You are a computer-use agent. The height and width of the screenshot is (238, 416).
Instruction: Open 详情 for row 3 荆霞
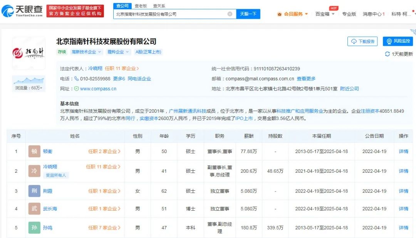click(x=404, y=191)
